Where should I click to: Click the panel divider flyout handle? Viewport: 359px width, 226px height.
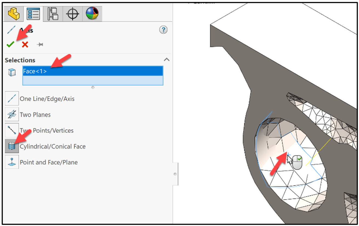point(175,174)
